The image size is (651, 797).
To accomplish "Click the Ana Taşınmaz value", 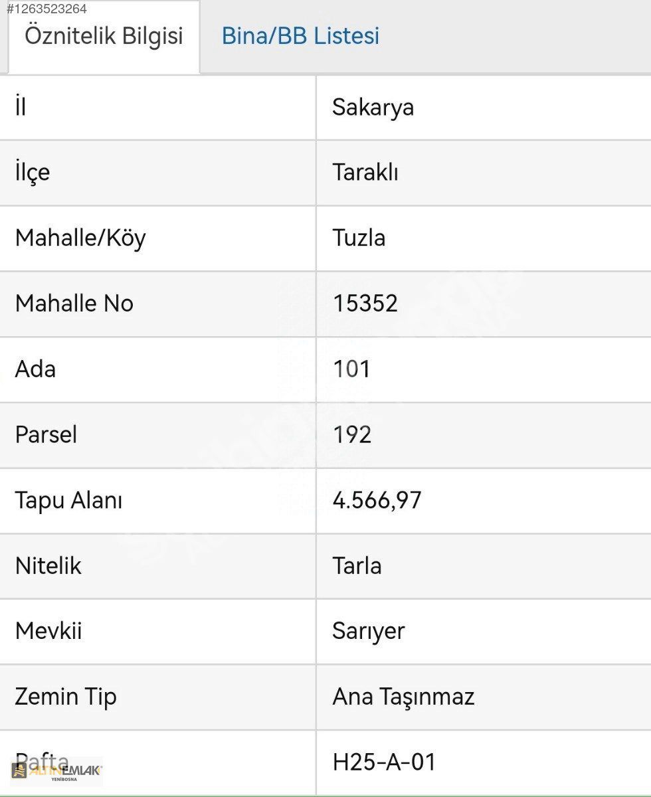I will [x=403, y=697].
